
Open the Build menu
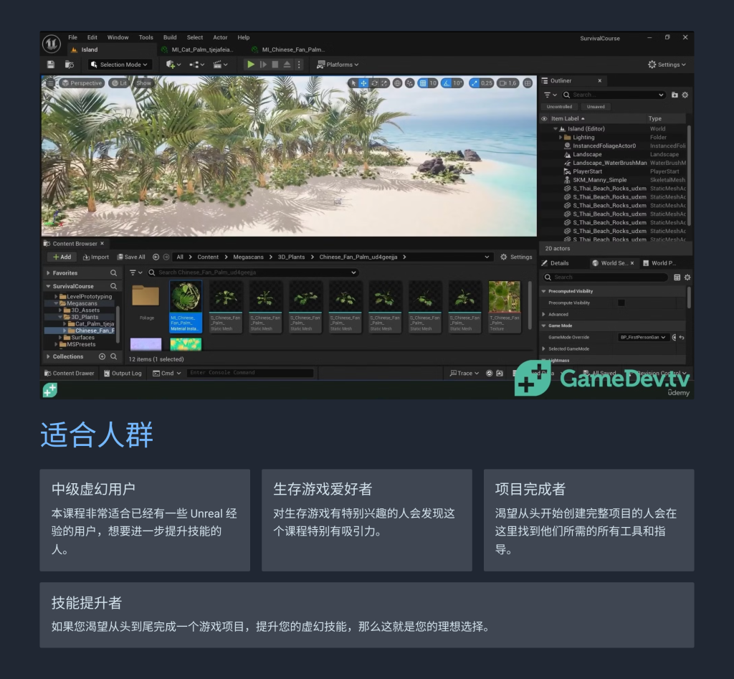(170, 37)
